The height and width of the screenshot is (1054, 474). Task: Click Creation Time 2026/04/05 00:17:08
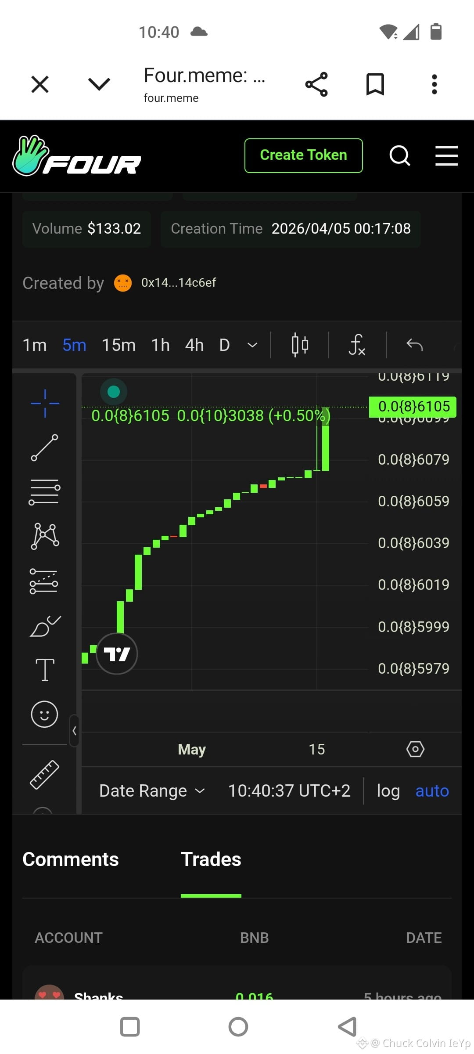pos(291,229)
